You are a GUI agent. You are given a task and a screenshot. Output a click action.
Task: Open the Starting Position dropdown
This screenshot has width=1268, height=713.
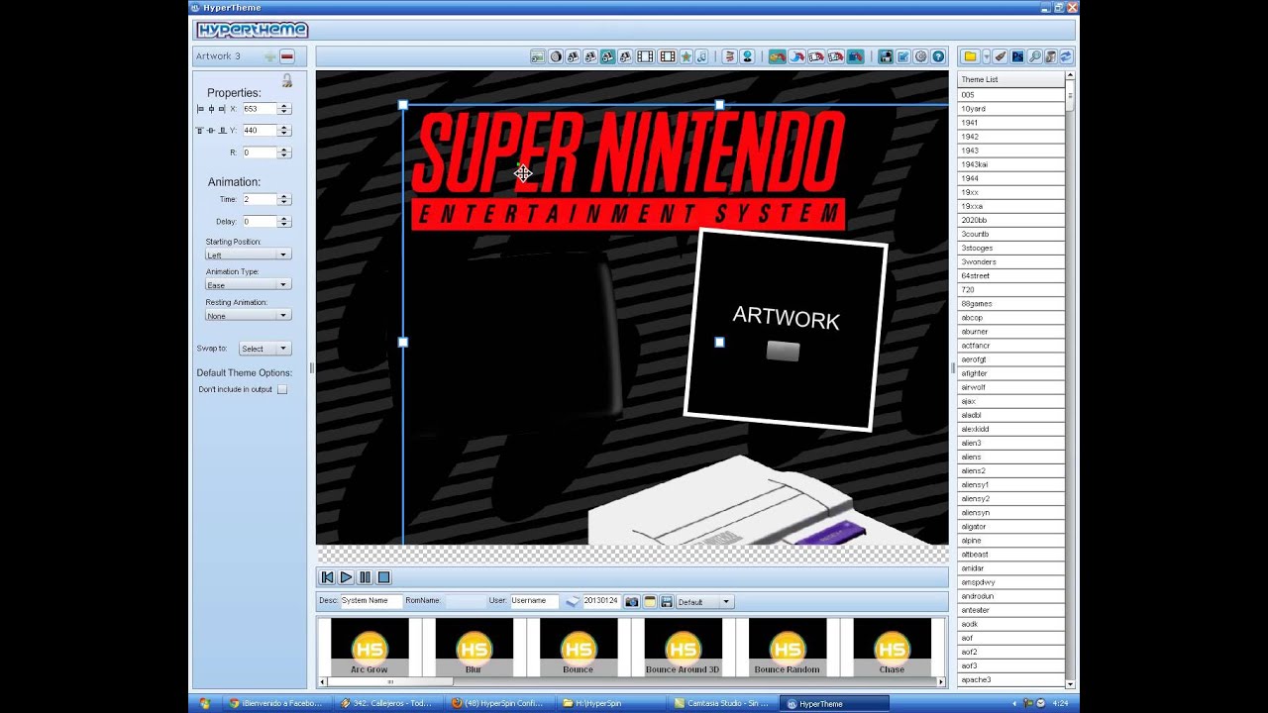click(248, 255)
